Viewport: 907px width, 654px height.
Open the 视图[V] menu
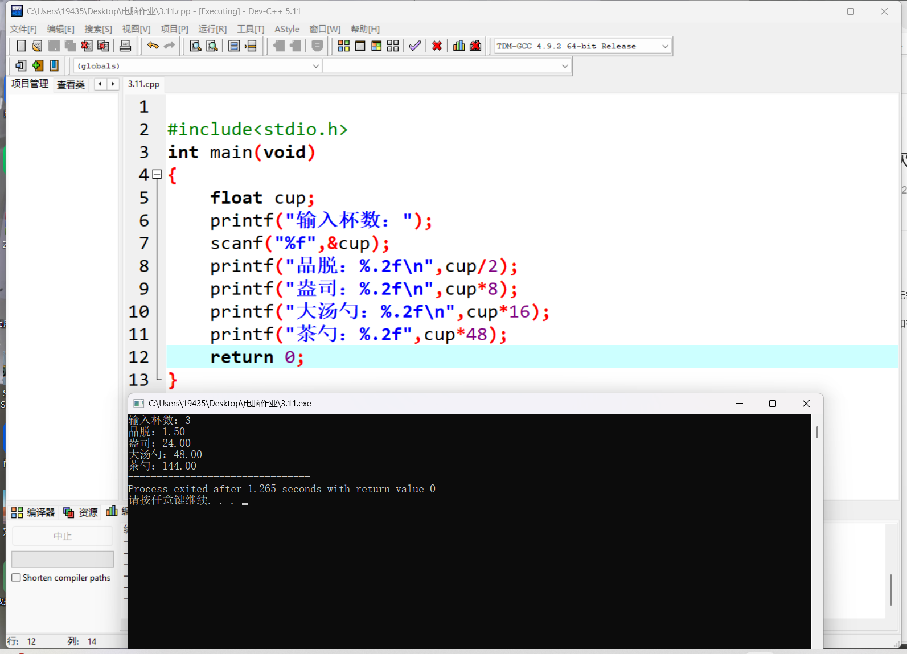[137, 29]
